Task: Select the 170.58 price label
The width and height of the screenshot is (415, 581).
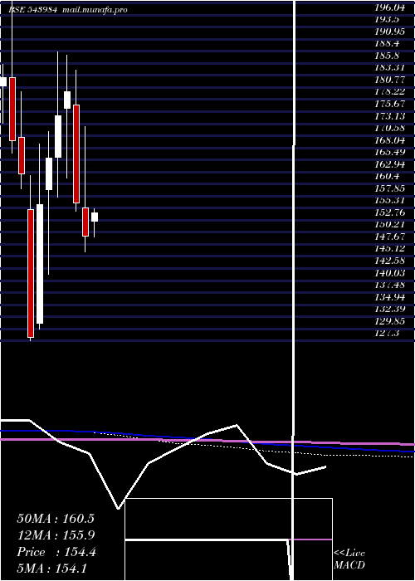Action: [x=389, y=128]
